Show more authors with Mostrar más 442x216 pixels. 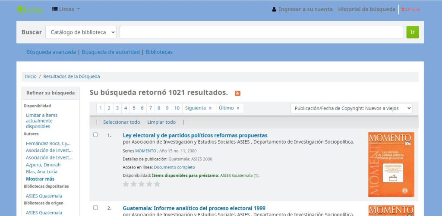coord(40,179)
